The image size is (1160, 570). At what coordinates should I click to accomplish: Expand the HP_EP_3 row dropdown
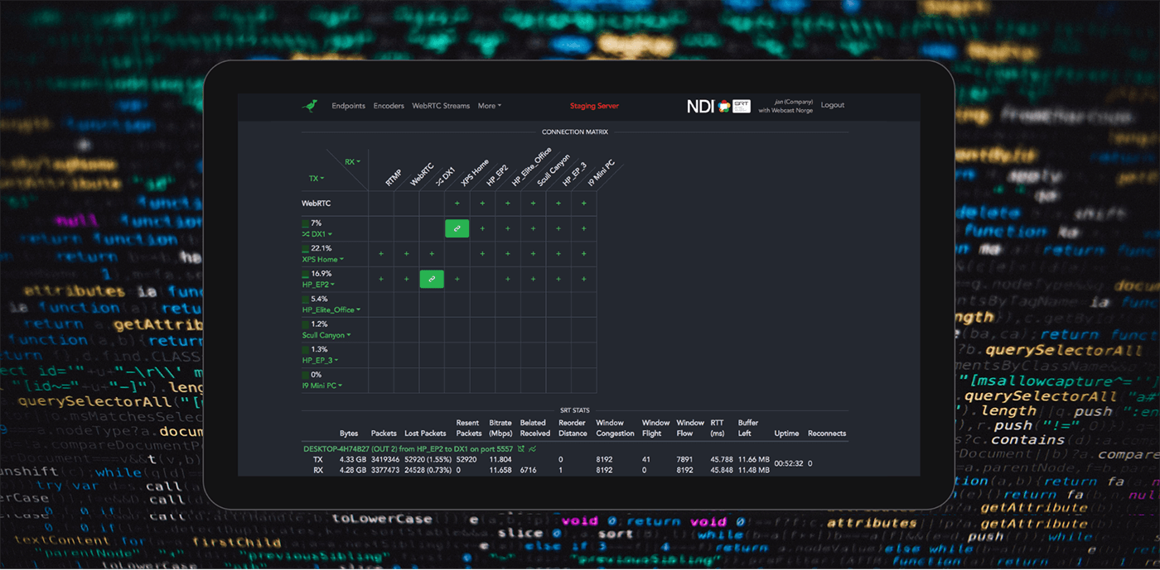point(320,360)
